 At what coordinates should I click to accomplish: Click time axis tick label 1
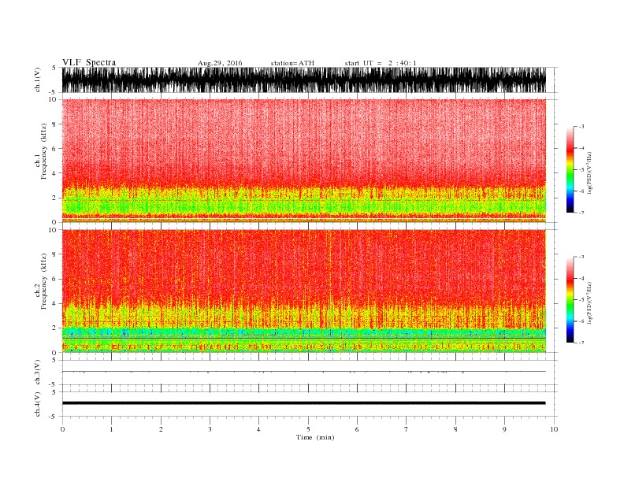click(x=111, y=429)
